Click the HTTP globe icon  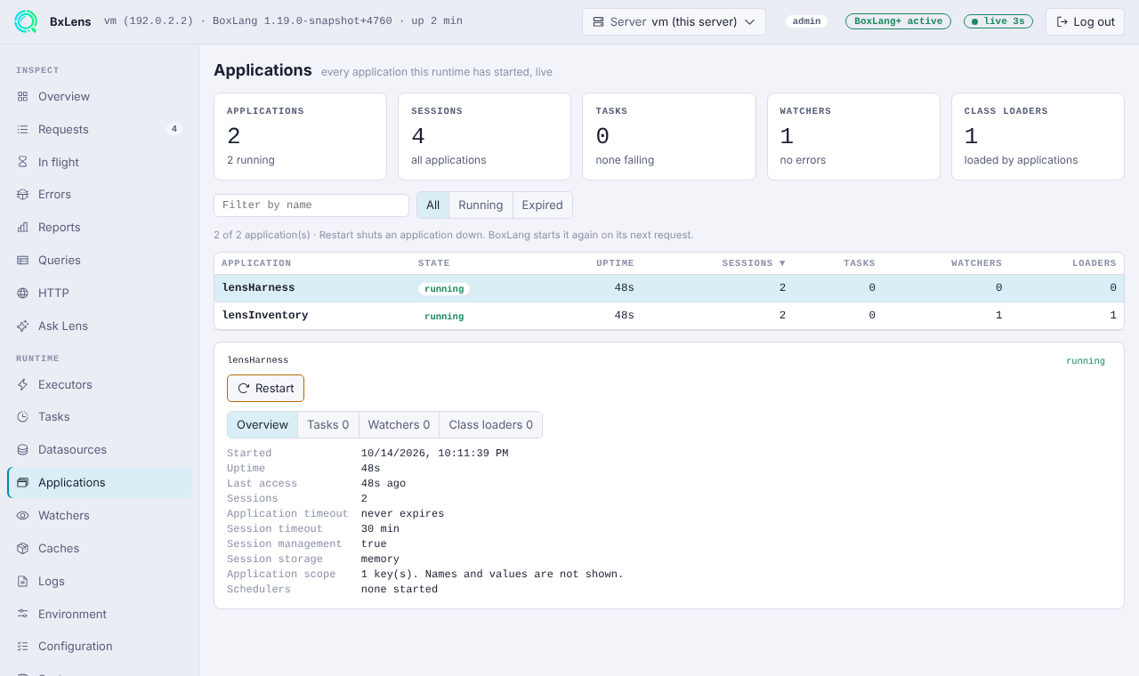(x=22, y=293)
